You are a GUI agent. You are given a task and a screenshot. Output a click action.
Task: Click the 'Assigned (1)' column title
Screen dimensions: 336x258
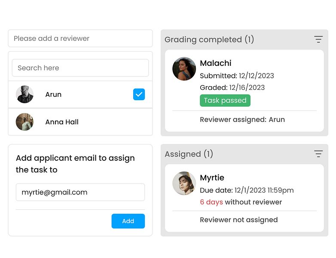coord(189,154)
